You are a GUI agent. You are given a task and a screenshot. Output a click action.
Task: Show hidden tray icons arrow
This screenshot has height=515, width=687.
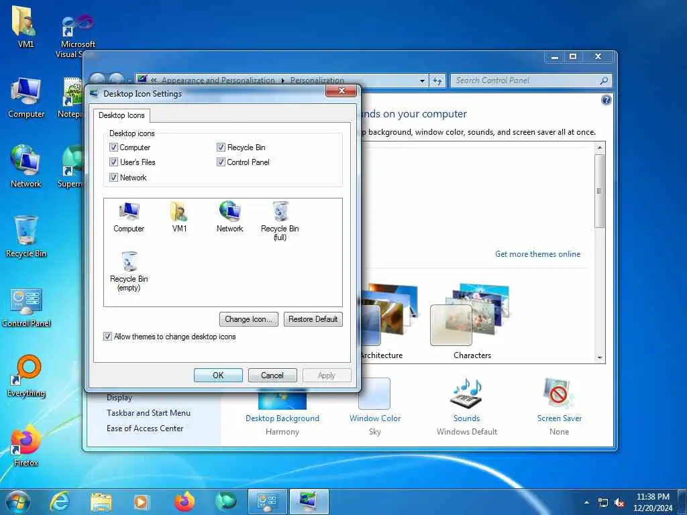click(x=586, y=503)
